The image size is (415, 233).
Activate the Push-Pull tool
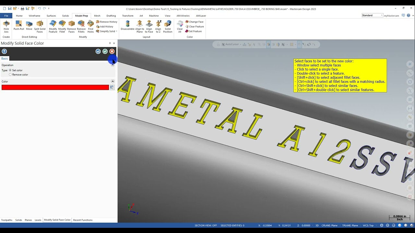(19, 26)
